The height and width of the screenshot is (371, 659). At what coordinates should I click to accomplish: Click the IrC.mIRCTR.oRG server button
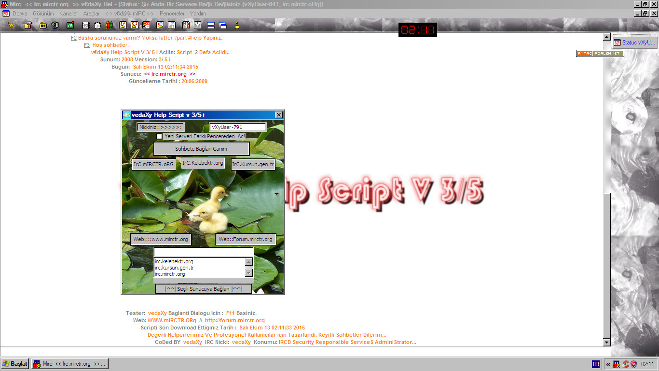153,164
